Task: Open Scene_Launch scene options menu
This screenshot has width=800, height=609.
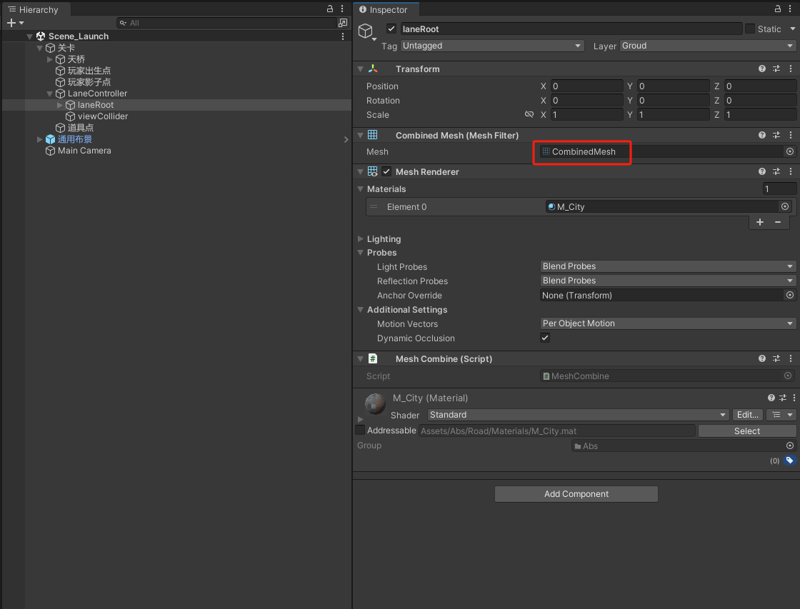Action: click(342, 36)
